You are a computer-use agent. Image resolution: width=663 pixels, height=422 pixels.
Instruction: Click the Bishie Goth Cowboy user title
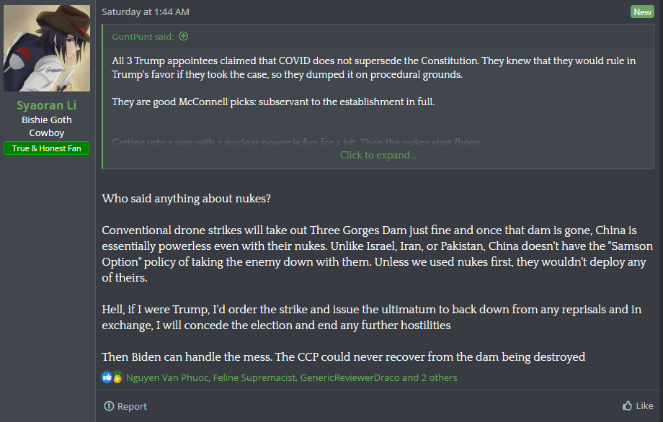(47, 126)
